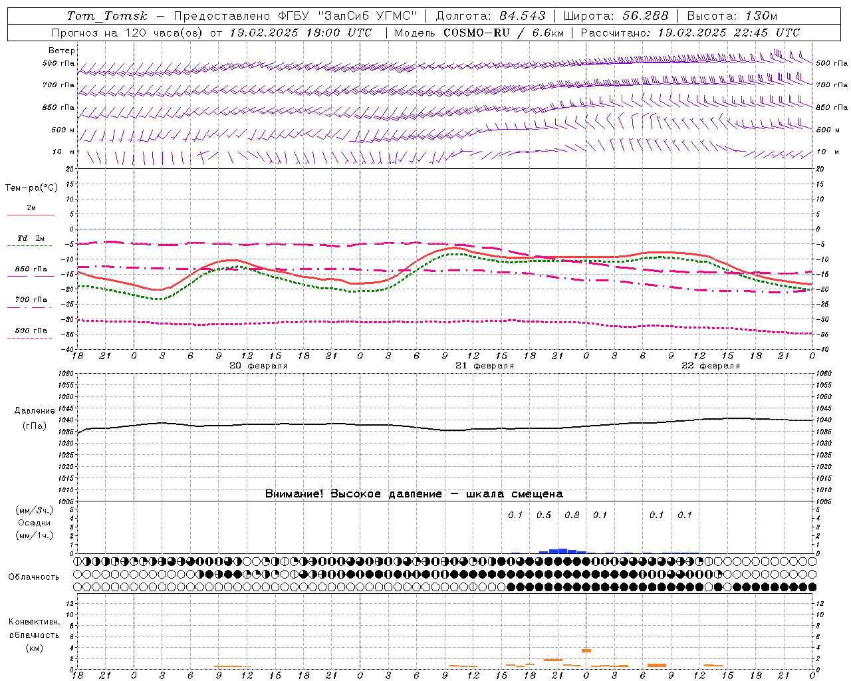Viewport: 851px width, 681px height.
Task: Click the black pressure curve line
Action: (445, 430)
